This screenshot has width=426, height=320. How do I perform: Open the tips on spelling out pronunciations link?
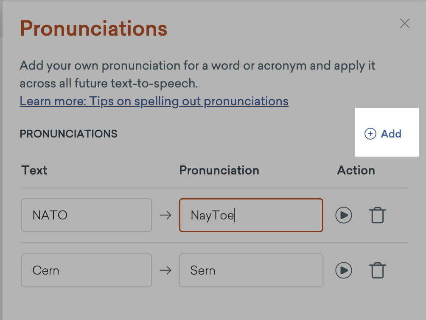click(x=154, y=101)
